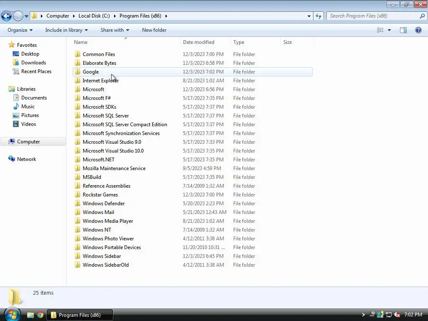
Task: Select the Rockstar Games folder icon
Action: pyautogui.click(x=77, y=195)
